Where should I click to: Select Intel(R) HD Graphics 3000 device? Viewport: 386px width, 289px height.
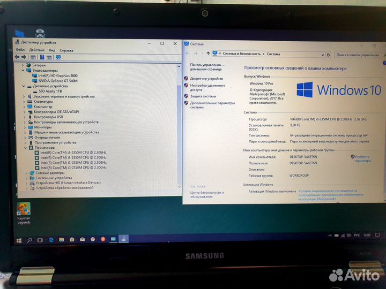[58, 75]
